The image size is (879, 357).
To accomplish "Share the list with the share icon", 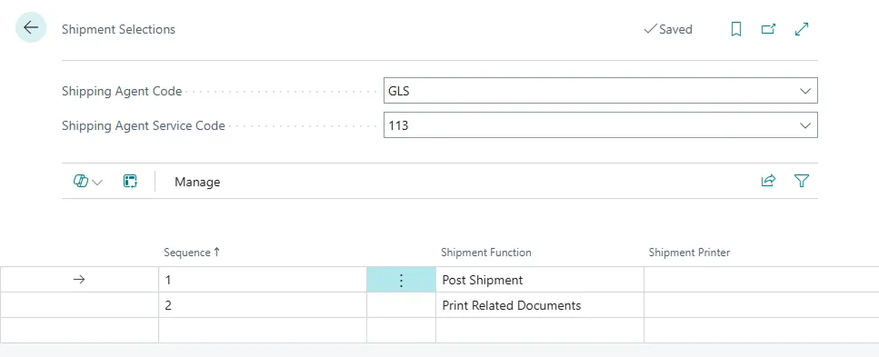I will 768,181.
